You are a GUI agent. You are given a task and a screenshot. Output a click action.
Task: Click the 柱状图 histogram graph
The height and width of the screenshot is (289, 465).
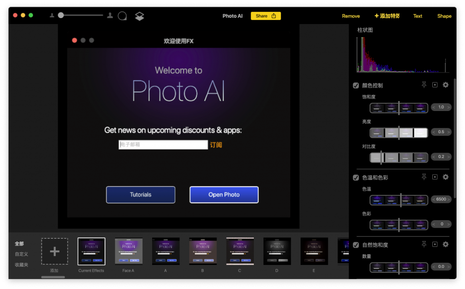pyautogui.click(x=403, y=54)
